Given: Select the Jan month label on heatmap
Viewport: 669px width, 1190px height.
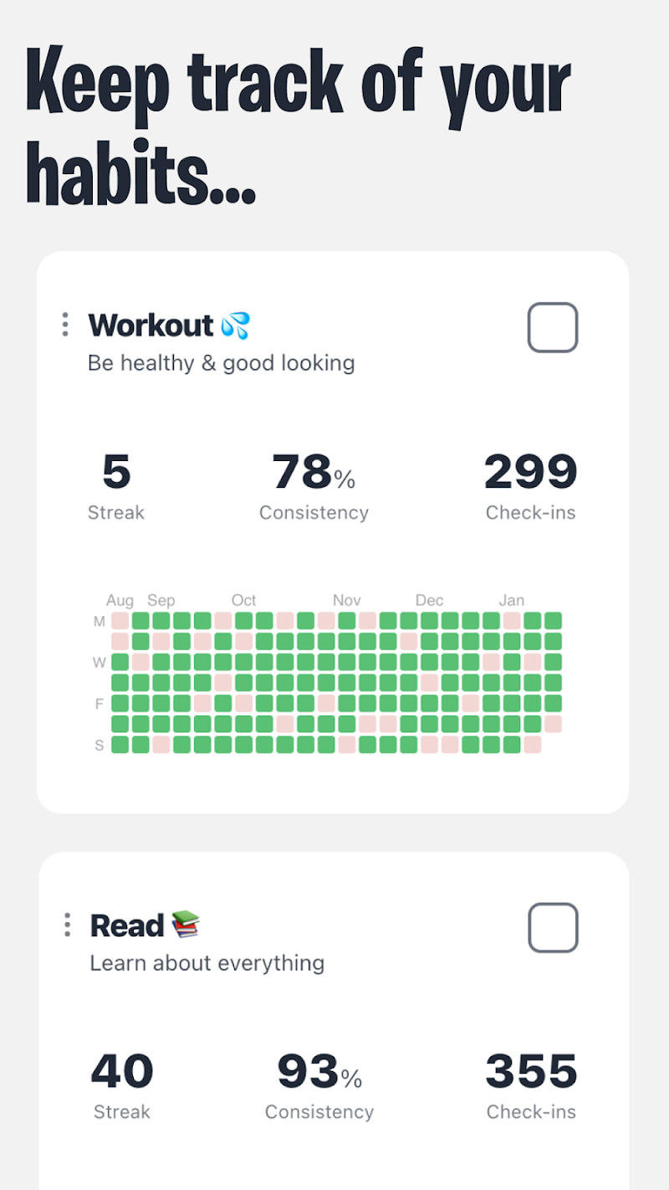Looking at the screenshot, I should point(511,600).
